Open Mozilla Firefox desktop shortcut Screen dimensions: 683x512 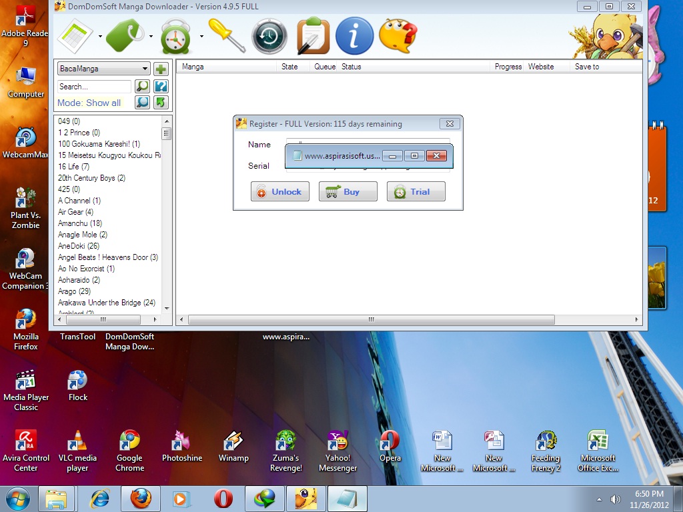tap(26, 329)
